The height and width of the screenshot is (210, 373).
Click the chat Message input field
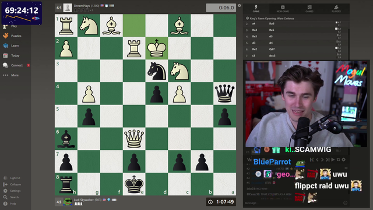tap(293, 203)
